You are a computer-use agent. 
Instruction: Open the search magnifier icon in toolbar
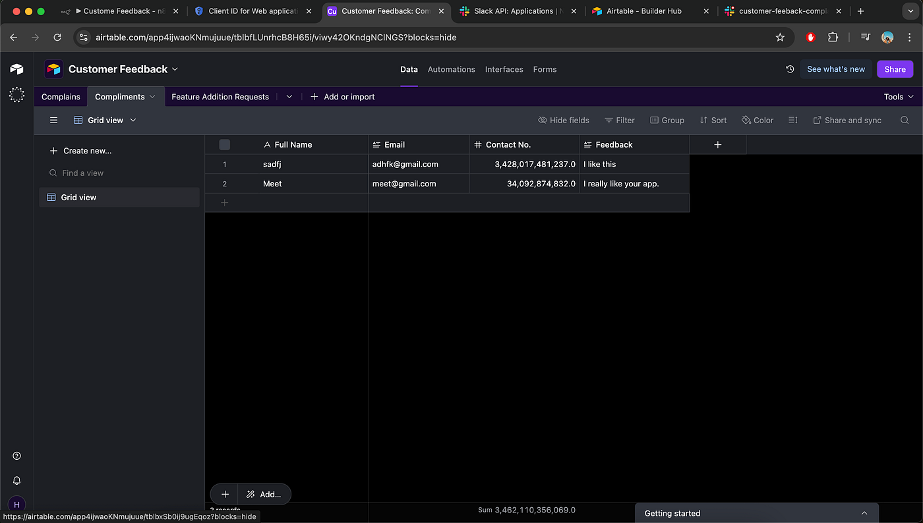905,121
